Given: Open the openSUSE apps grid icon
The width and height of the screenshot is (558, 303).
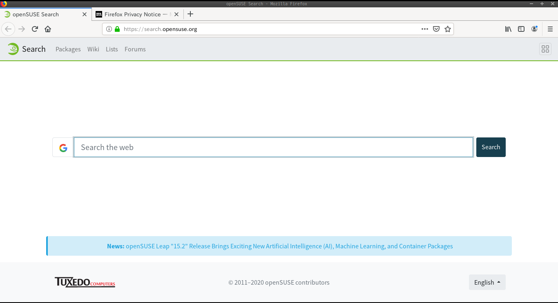Looking at the screenshot, I should click(545, 49).
